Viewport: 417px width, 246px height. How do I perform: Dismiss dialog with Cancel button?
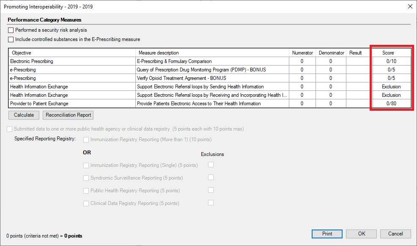pos(395,234)
